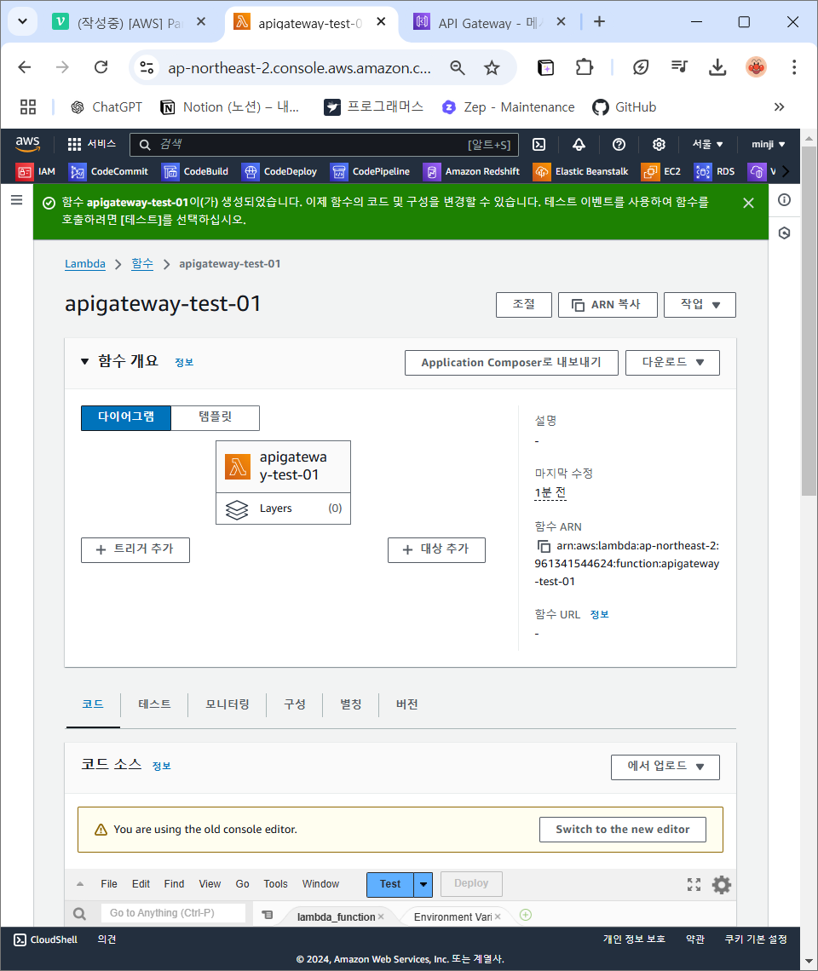Viewport: 818px width, 971px height.
Task: Click the 대상 추가 button
Action: 436,550
